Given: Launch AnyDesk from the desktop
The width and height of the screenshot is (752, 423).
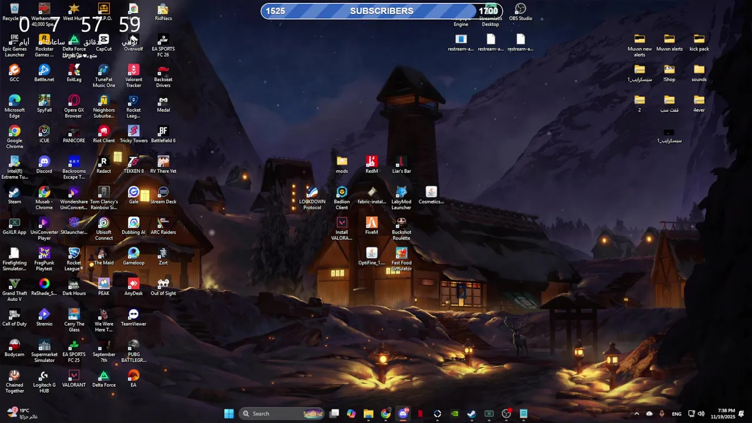Looking at the screenshot, I should pyautogui.click(x=133, y=287).
